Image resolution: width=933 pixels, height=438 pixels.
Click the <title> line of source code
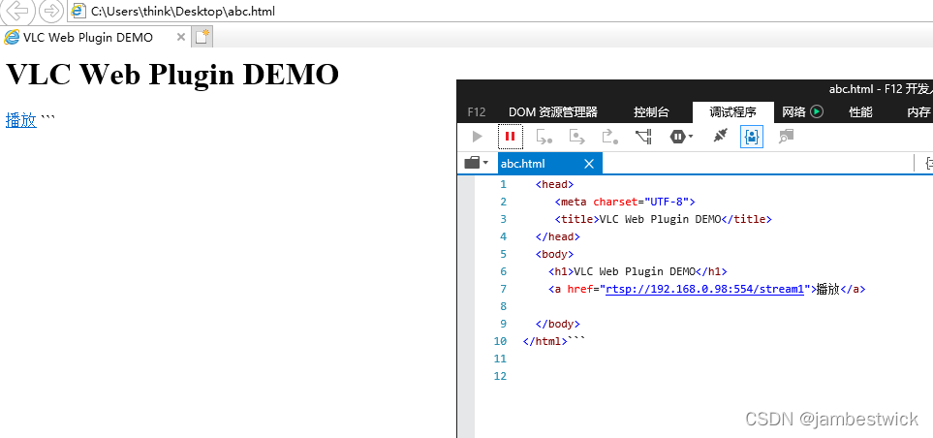pyautogui.click(x=664, y=219)
